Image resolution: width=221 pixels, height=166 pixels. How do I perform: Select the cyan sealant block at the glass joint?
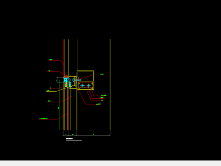coord(65,80)
